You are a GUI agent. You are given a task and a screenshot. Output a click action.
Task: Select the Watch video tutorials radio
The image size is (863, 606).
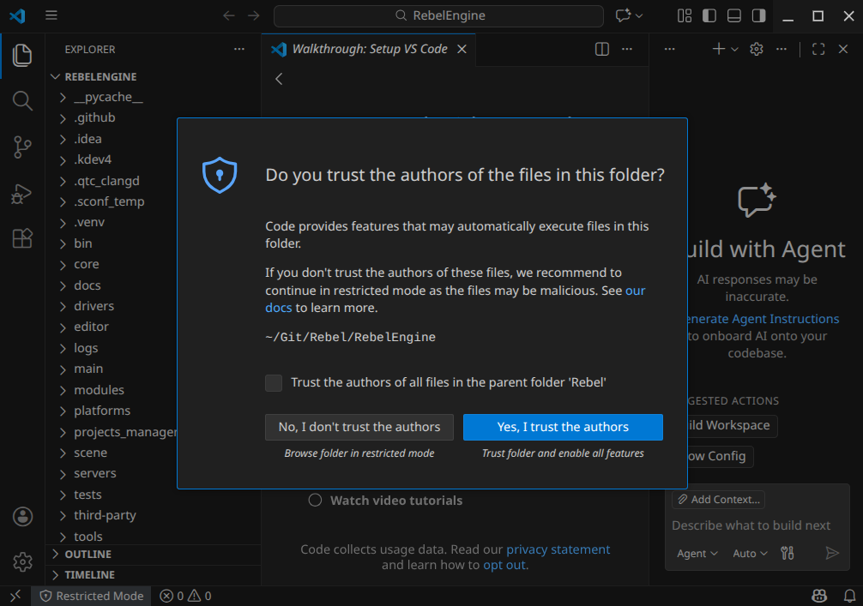coord(315,500)
